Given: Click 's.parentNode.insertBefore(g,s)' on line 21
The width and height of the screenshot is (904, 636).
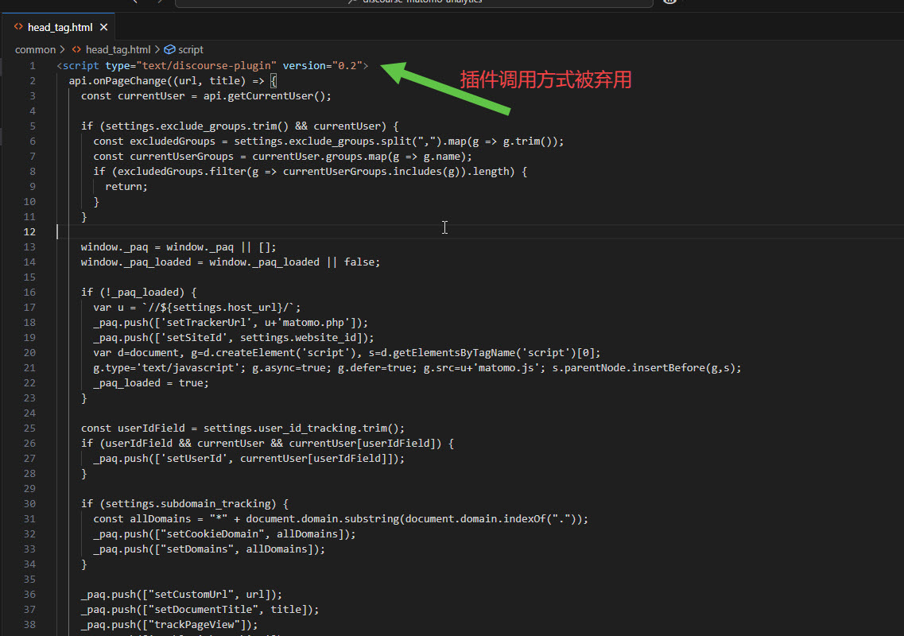Looking at the screenshot, I should point(643,368).
